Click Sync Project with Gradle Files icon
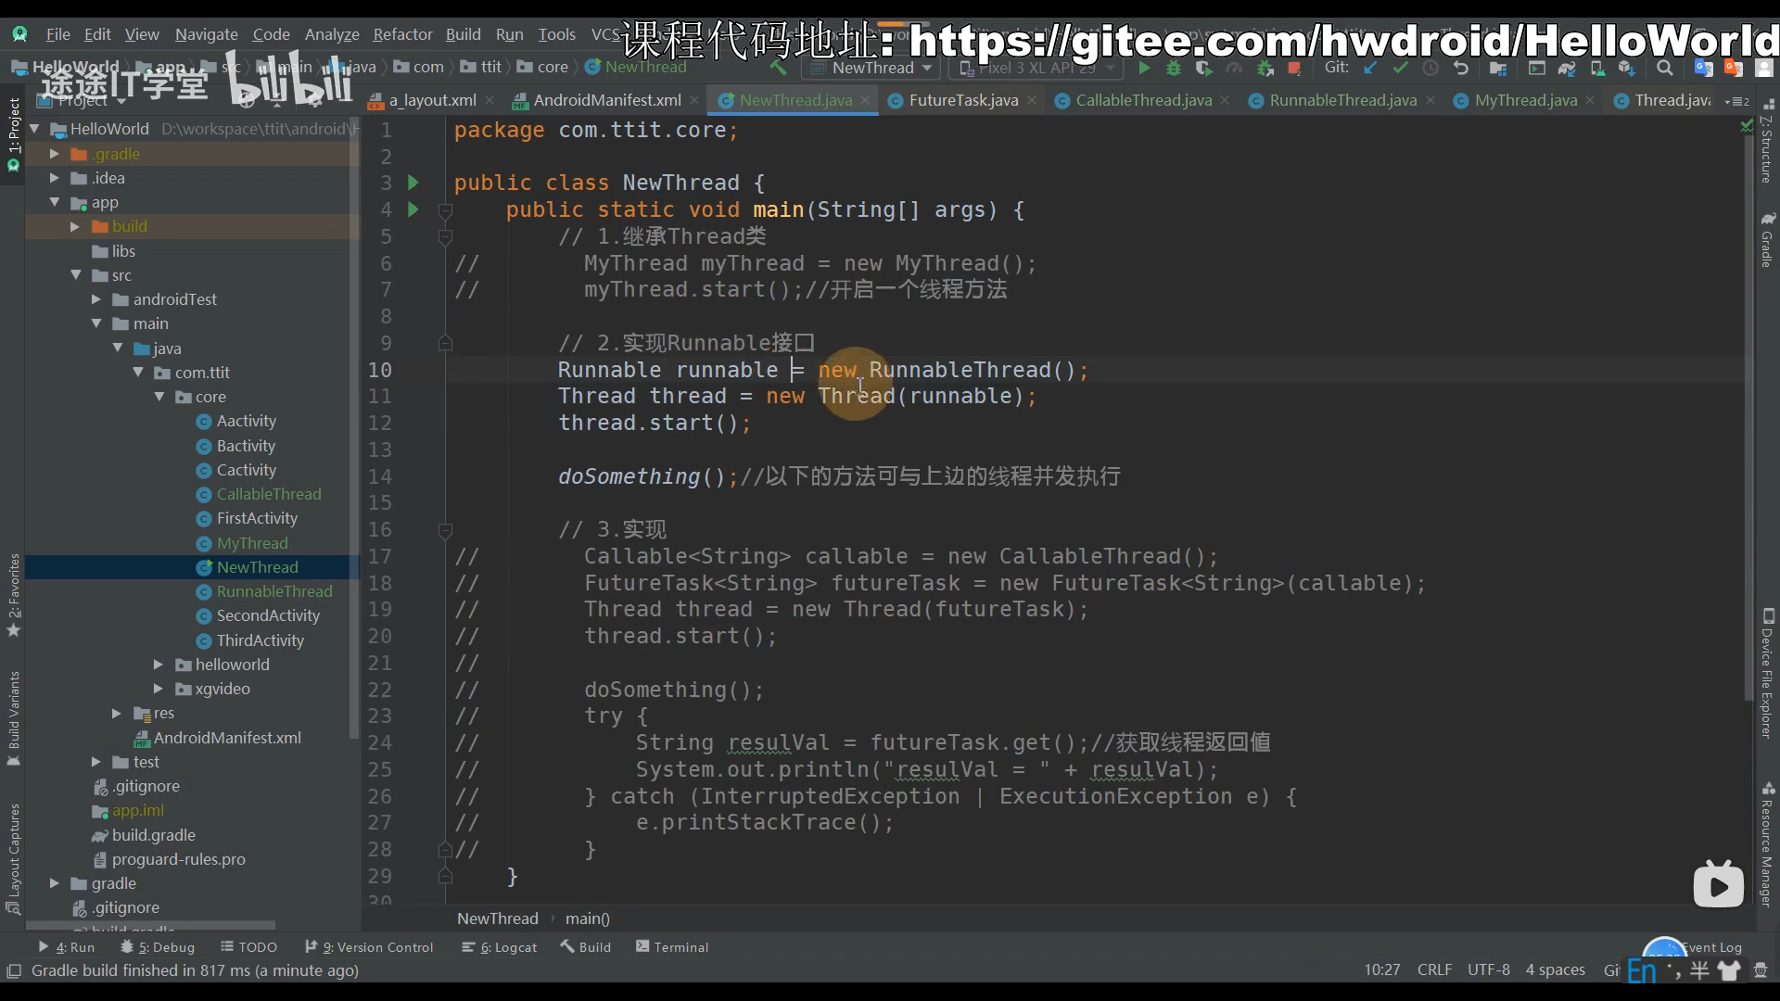The width and height of the screenshot is (1780, 1001). click(x=1567, y=68)
